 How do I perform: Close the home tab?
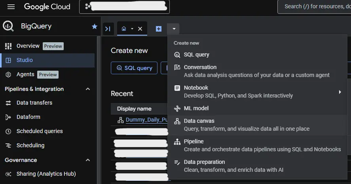140,29
